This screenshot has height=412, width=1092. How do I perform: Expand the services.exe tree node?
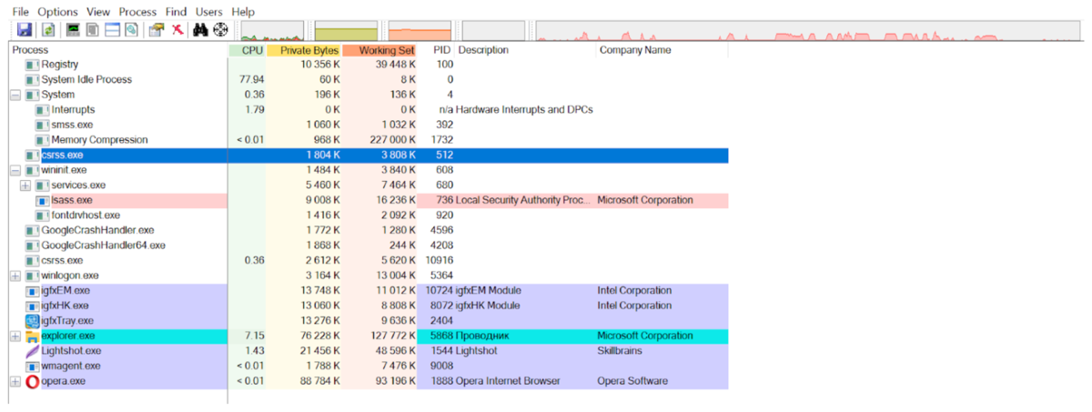coord(25,186)
